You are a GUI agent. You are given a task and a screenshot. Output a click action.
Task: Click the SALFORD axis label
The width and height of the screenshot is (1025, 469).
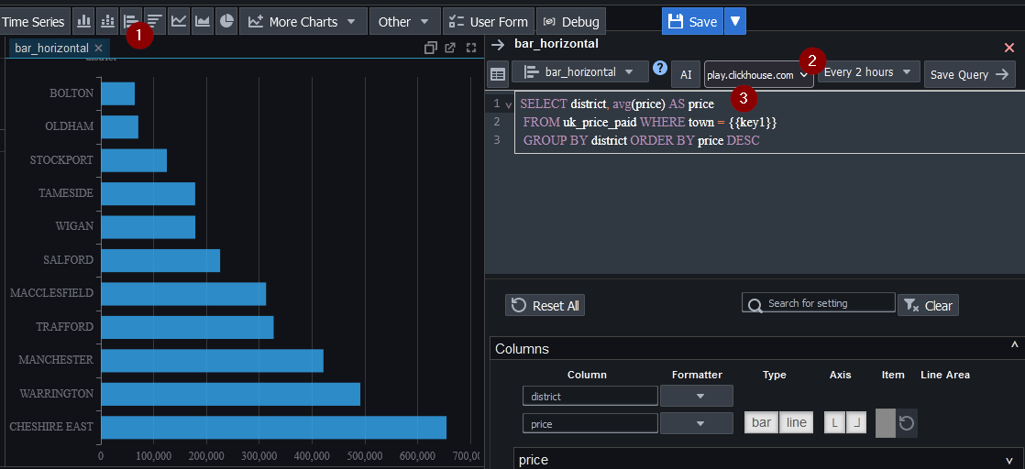(x=68, y=260)
